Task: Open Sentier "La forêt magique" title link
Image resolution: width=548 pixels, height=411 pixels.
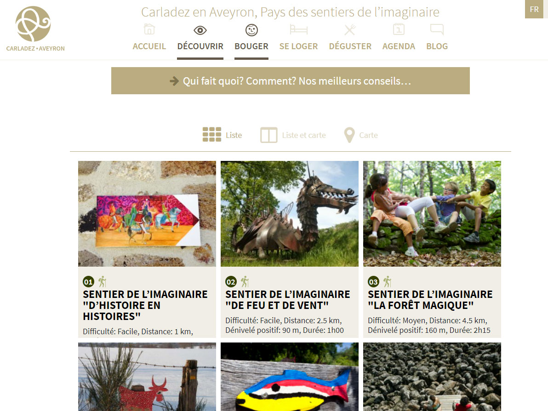Action: point(430,300)
